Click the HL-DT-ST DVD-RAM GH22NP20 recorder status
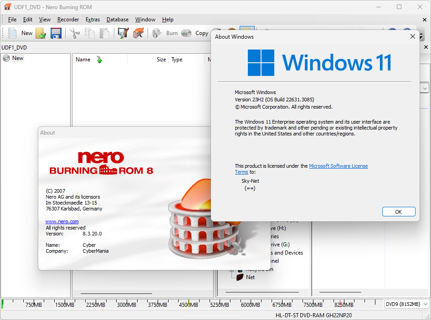Viewport: 431px width, 320px height. point(313,315)
